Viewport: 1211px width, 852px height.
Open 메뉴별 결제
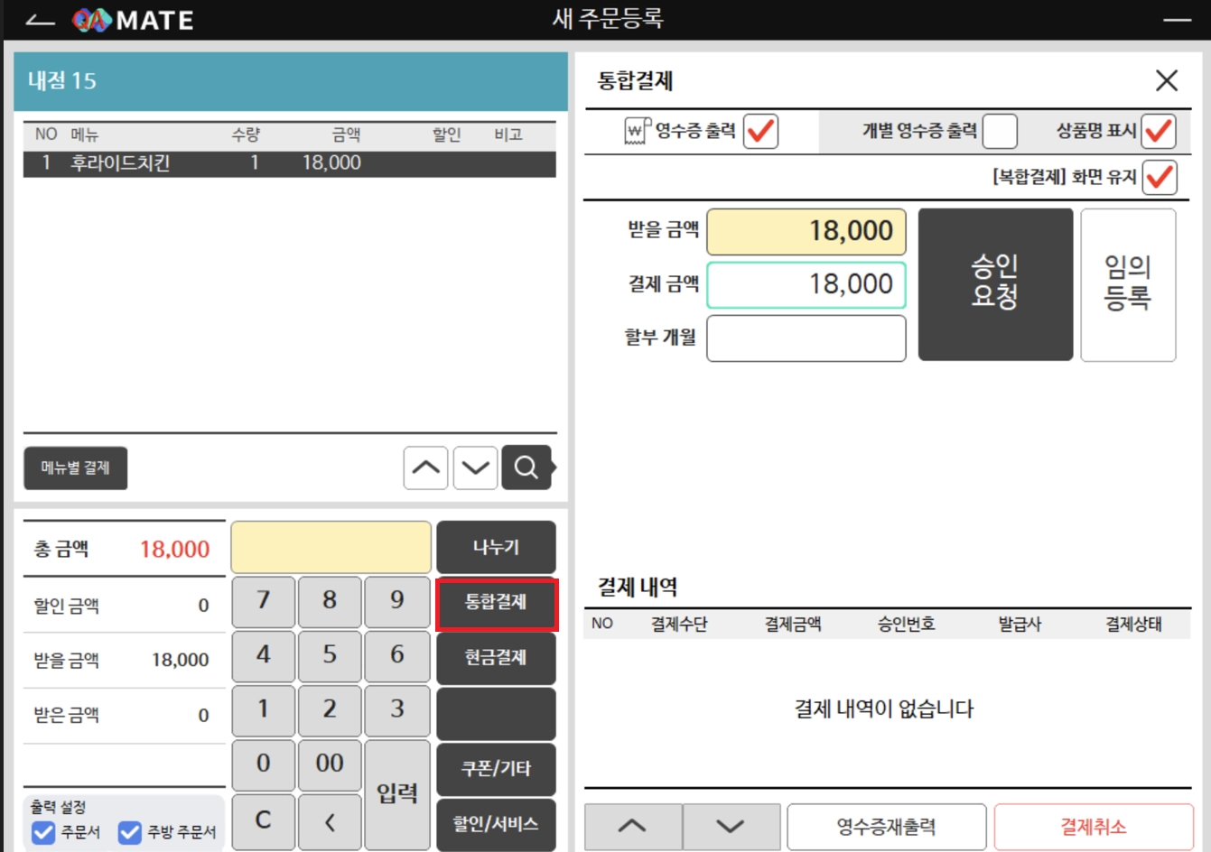(76, 468)
